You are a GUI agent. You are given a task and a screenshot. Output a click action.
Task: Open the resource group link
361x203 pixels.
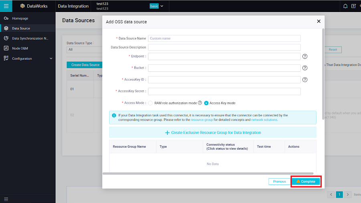[x=202, y=120]
